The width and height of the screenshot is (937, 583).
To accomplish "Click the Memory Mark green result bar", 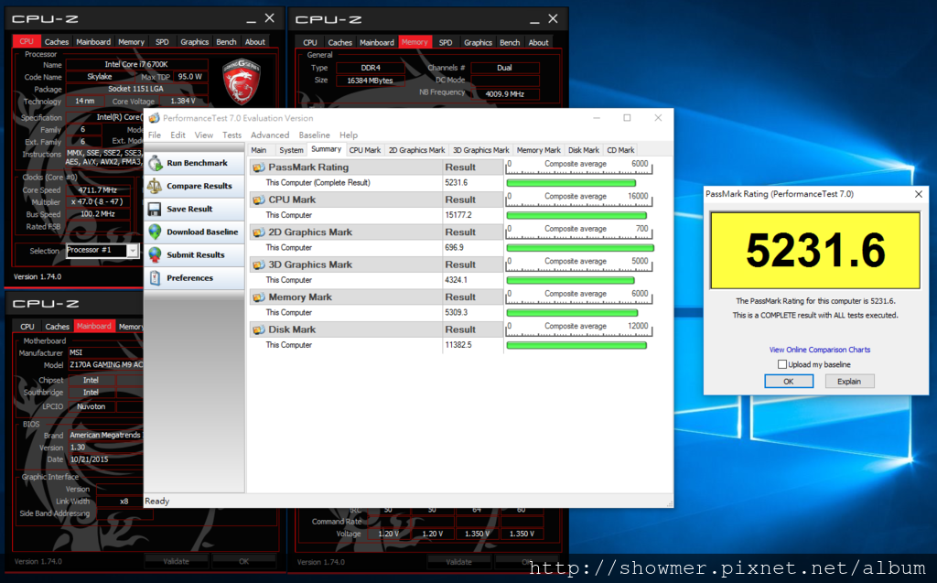I will (572, 313).
